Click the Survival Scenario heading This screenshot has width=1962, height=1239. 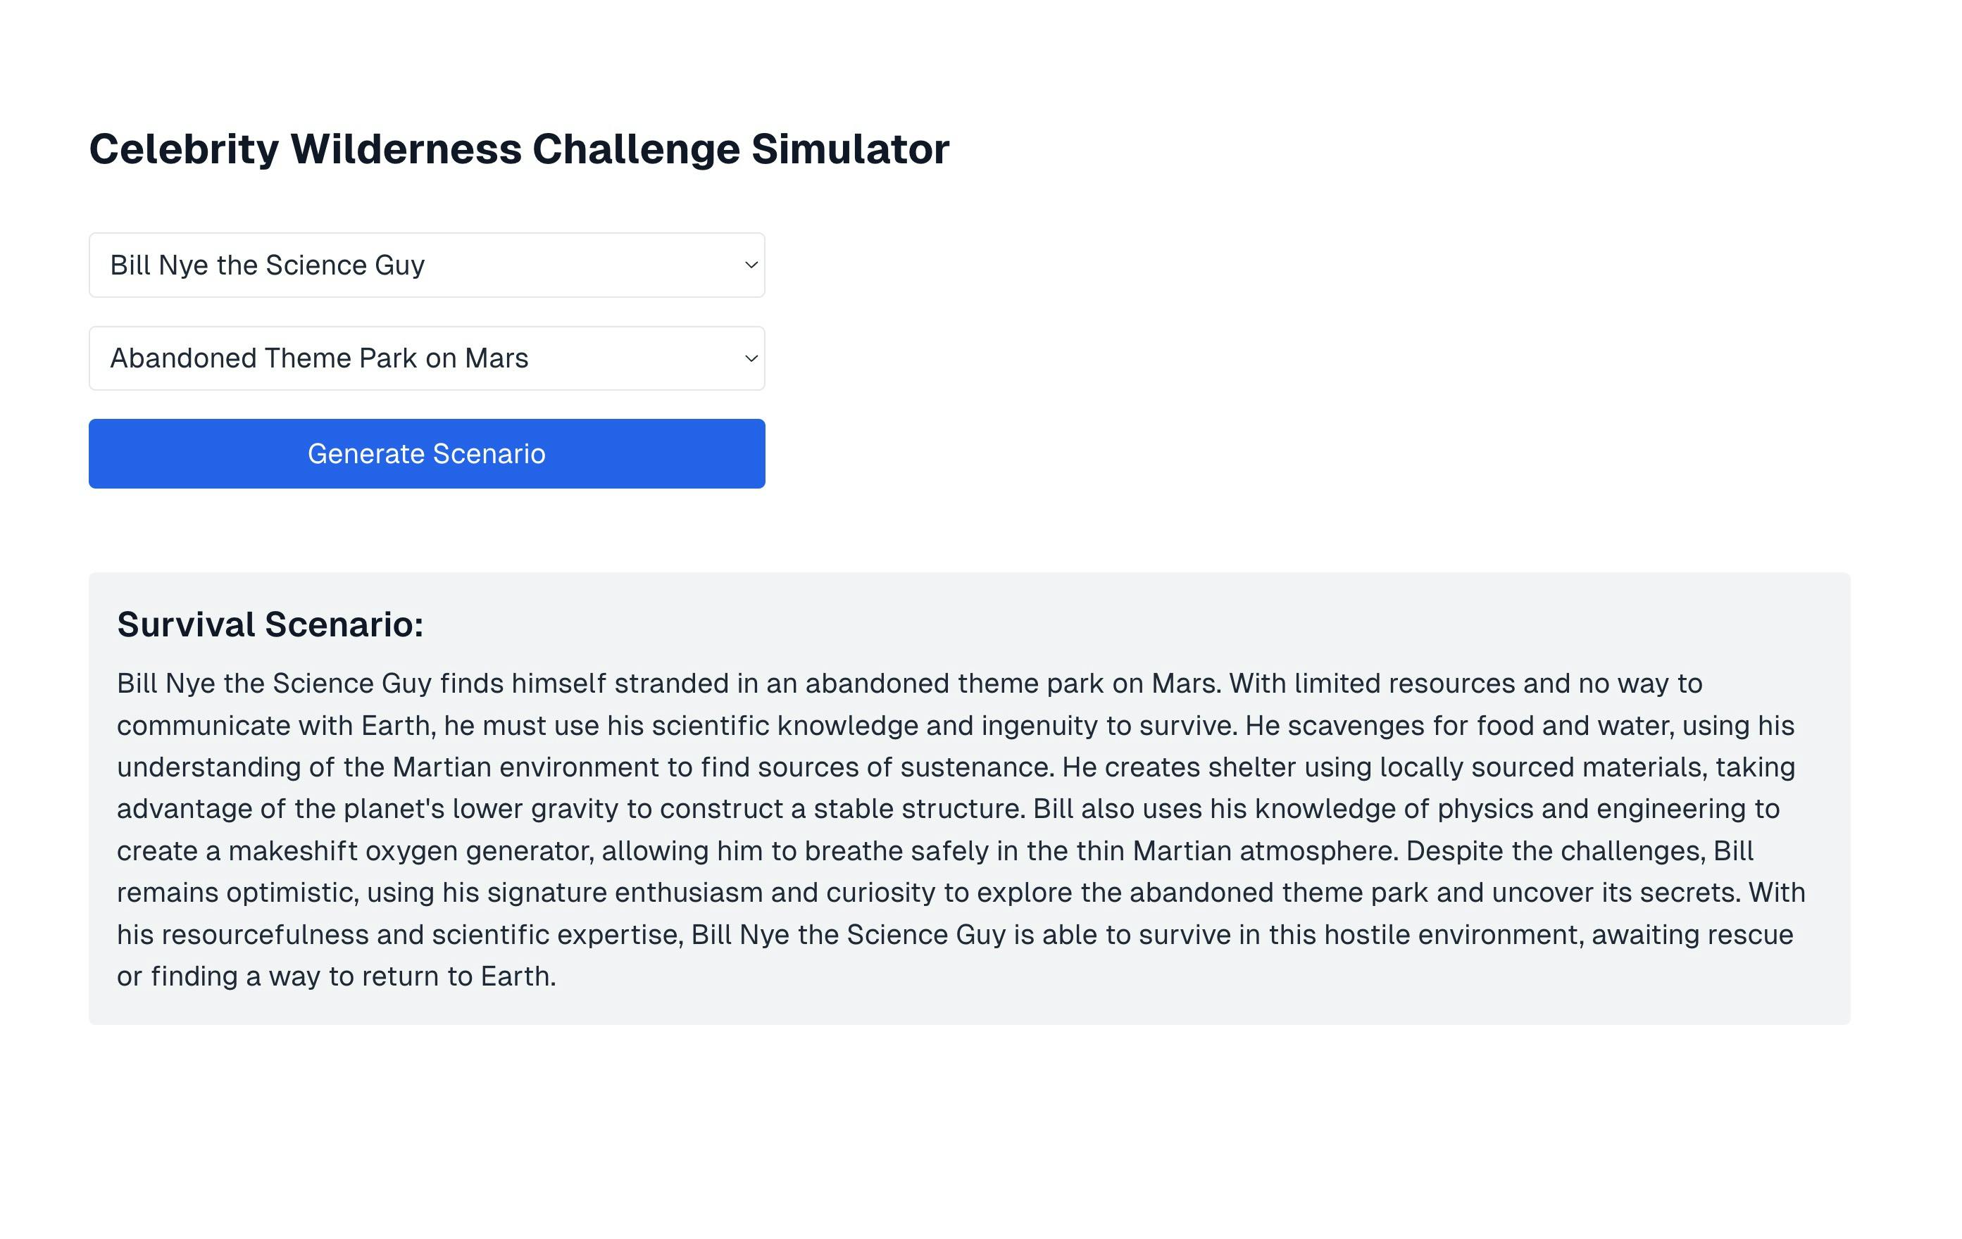270,625
